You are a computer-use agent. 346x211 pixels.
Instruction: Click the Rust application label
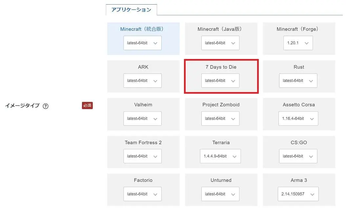point(299,67)
